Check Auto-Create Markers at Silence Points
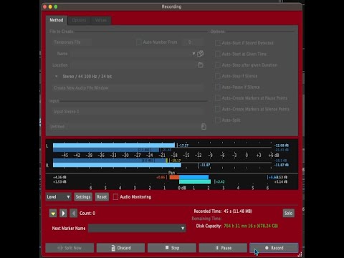 tap(218, 109)
